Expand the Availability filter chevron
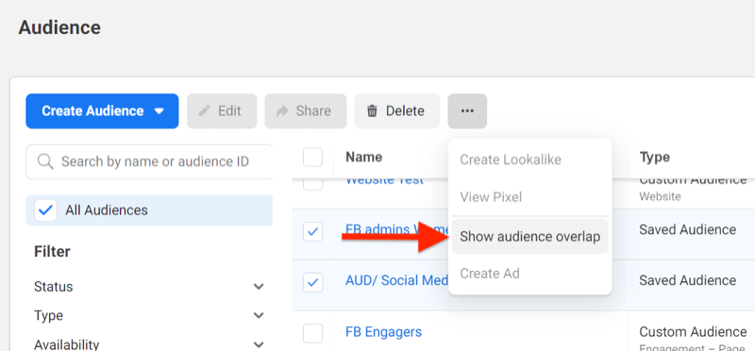 pyautogui.click(x=259, y=344)
